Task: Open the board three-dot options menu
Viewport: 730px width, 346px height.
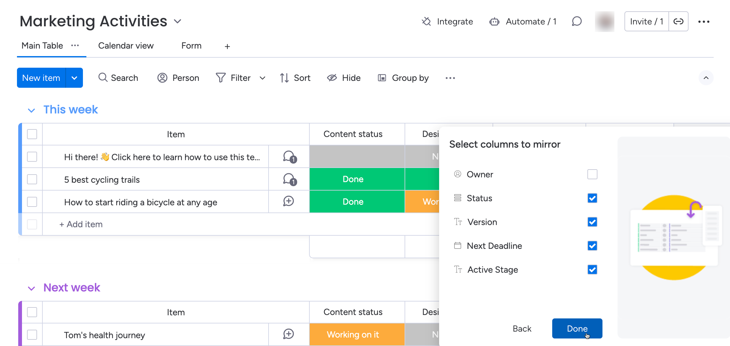Action: point(704,22)
